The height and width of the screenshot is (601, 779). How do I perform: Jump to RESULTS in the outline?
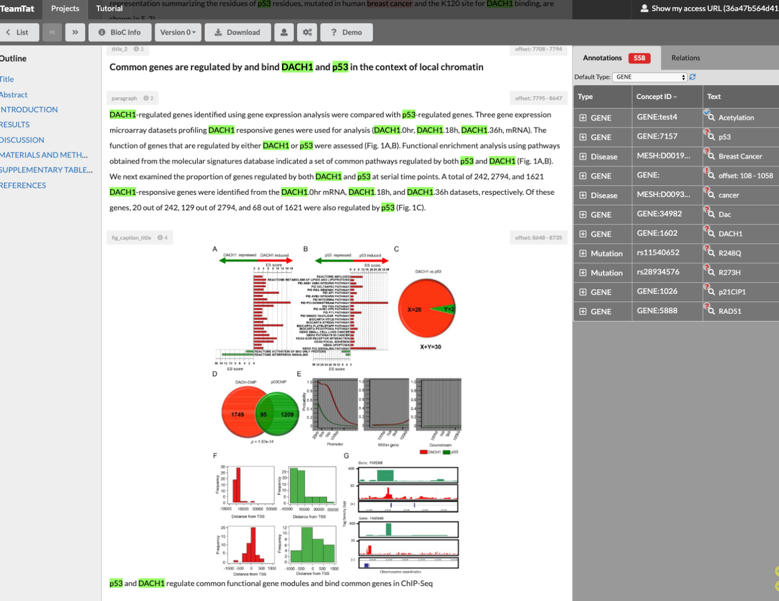tap(15, 125)
